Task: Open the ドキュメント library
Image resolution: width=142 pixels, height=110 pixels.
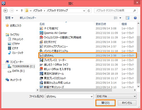Action: pos(16,39)
